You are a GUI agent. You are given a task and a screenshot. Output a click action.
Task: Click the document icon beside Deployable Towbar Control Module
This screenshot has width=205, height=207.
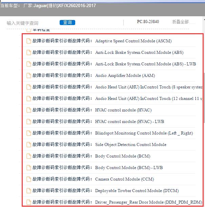click(x=29, y=191)
